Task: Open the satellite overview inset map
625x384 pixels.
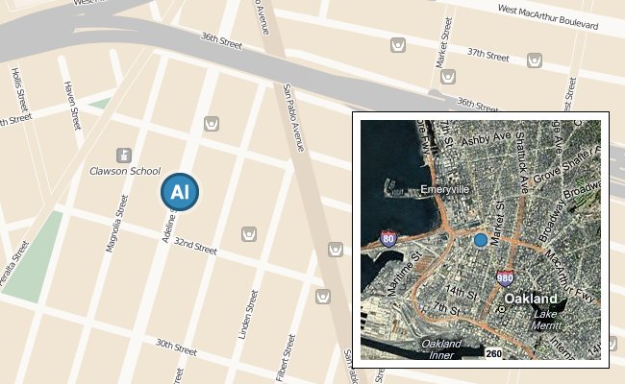Action: 481,240
